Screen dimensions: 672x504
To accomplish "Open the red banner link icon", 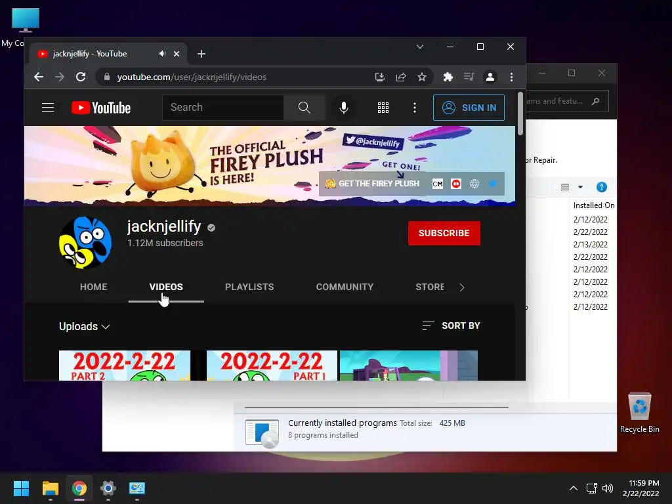I will pyautogui.click(x=456, y=184).
